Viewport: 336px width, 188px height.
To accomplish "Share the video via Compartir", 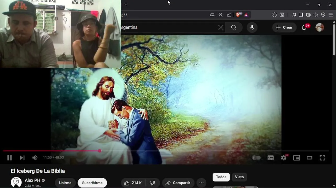I will tap(178, 183).
